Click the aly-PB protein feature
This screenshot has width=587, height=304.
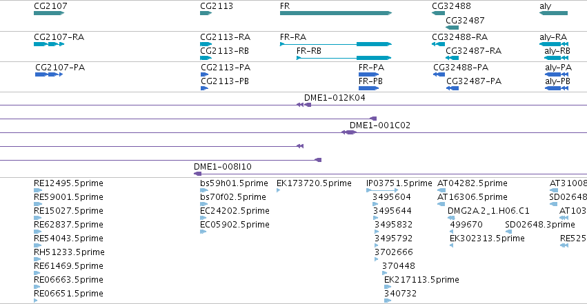(556, 88)
